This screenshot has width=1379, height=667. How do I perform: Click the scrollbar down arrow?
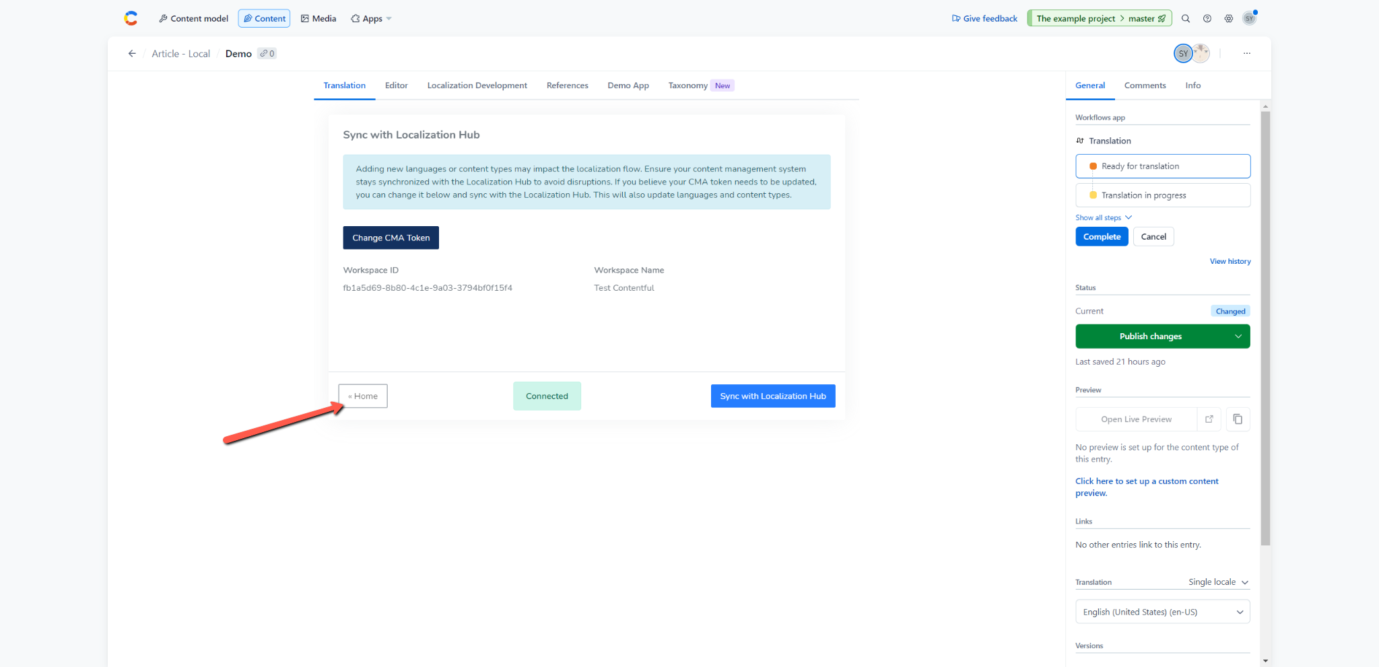click(x=1265, y=661)
